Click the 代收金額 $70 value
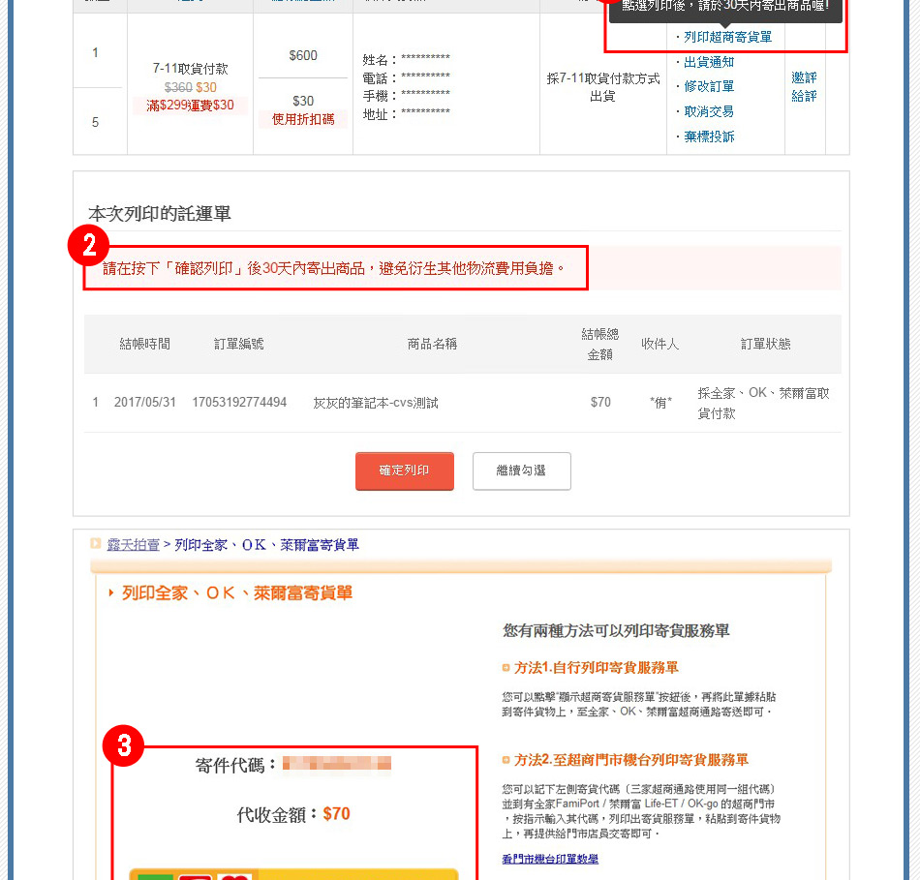 click(336, 814)
